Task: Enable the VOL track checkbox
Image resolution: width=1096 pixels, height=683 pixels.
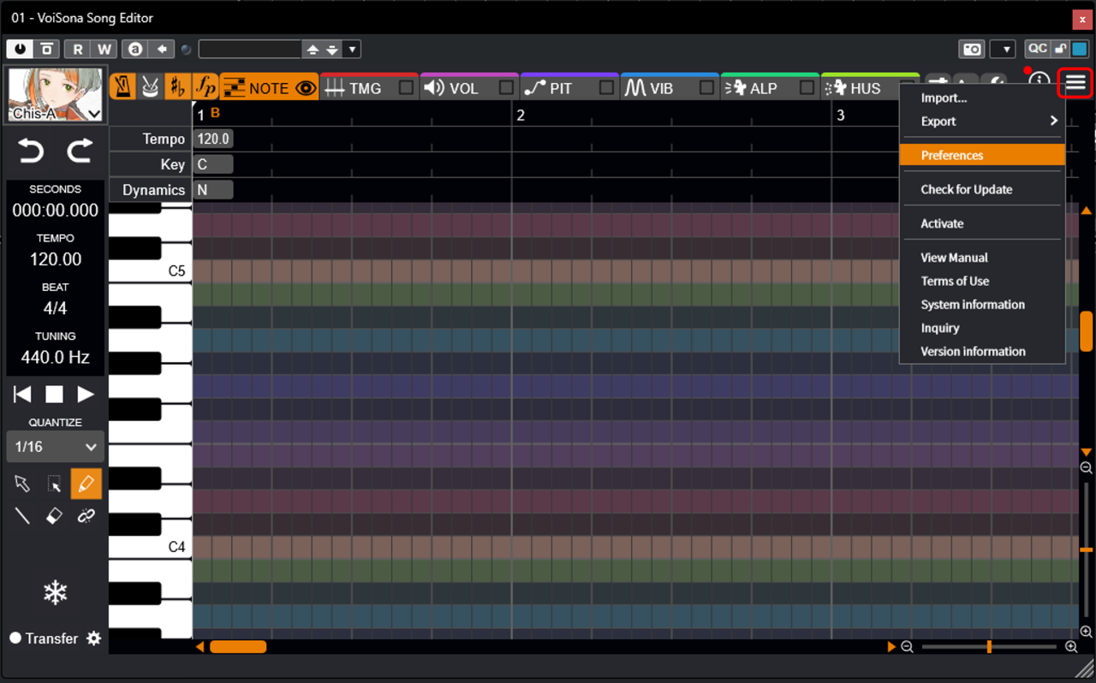Action: point(506,87)
